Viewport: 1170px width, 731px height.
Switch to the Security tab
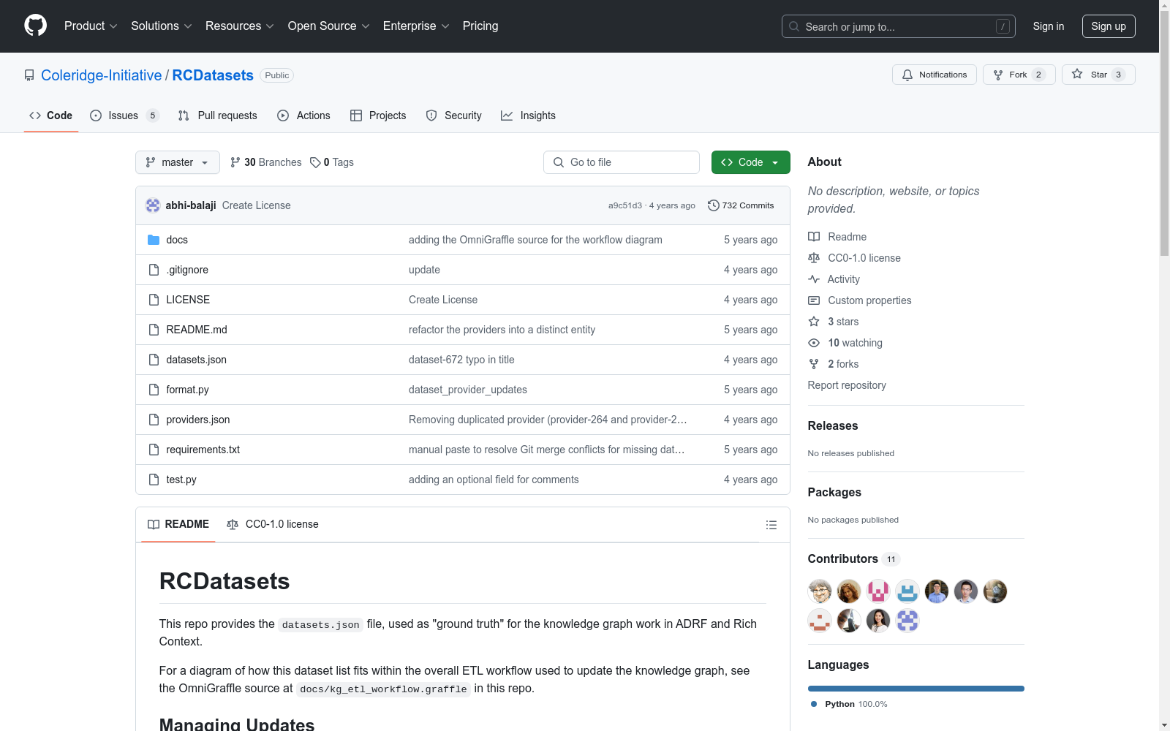pyautogui.click(x=454, y=115)
